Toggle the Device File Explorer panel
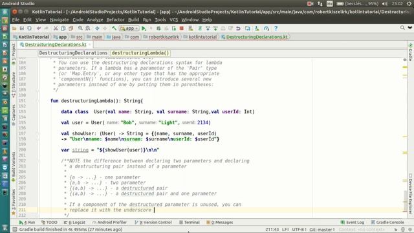The width and height of the screenshot is (414, 233). (x=410, y=194)
